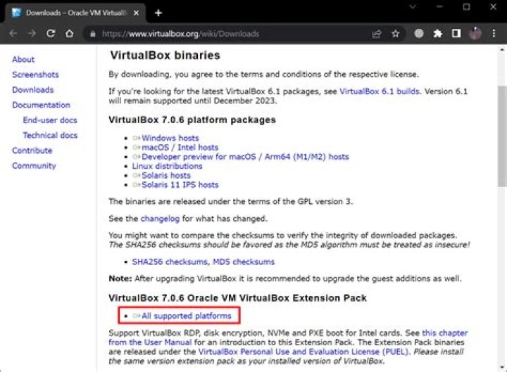Toggle the browser side panel icon

point(456,33)
